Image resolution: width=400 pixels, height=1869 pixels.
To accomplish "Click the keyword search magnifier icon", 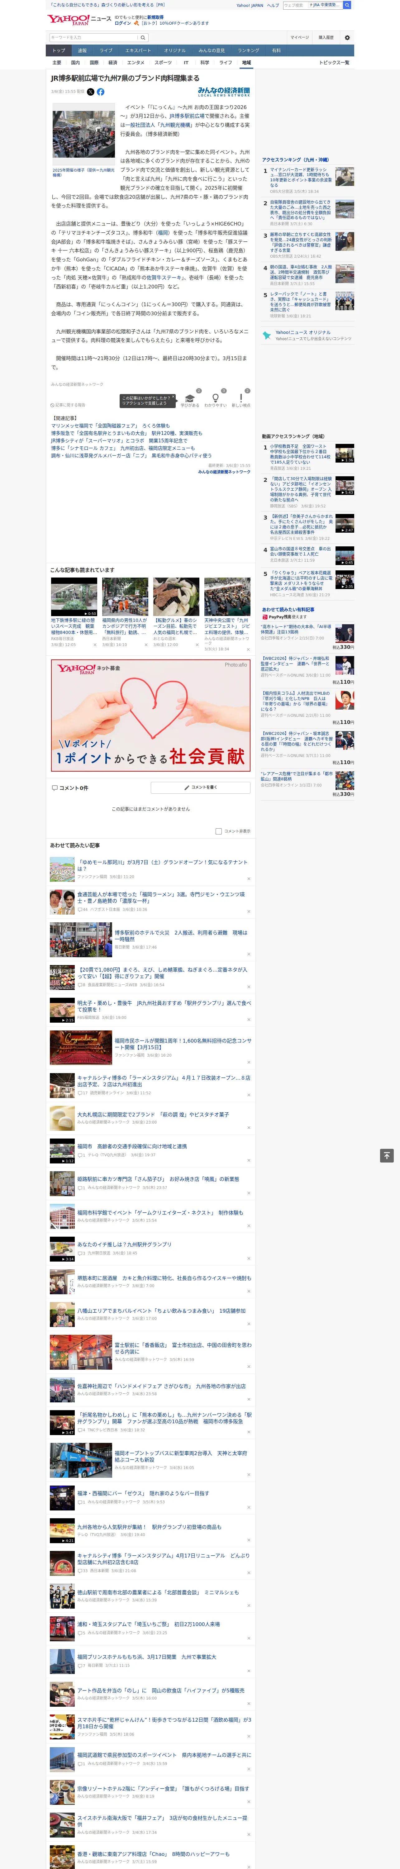I will point(143,38).
